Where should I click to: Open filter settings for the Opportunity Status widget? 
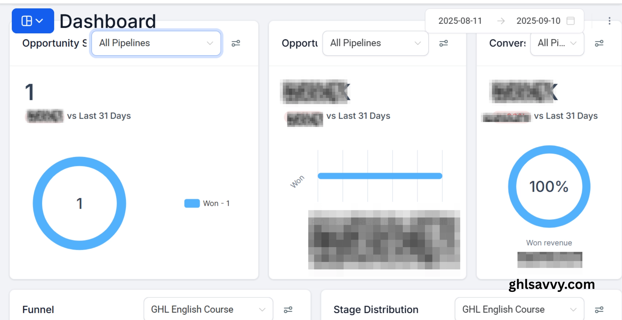click(x=236, y=43)
